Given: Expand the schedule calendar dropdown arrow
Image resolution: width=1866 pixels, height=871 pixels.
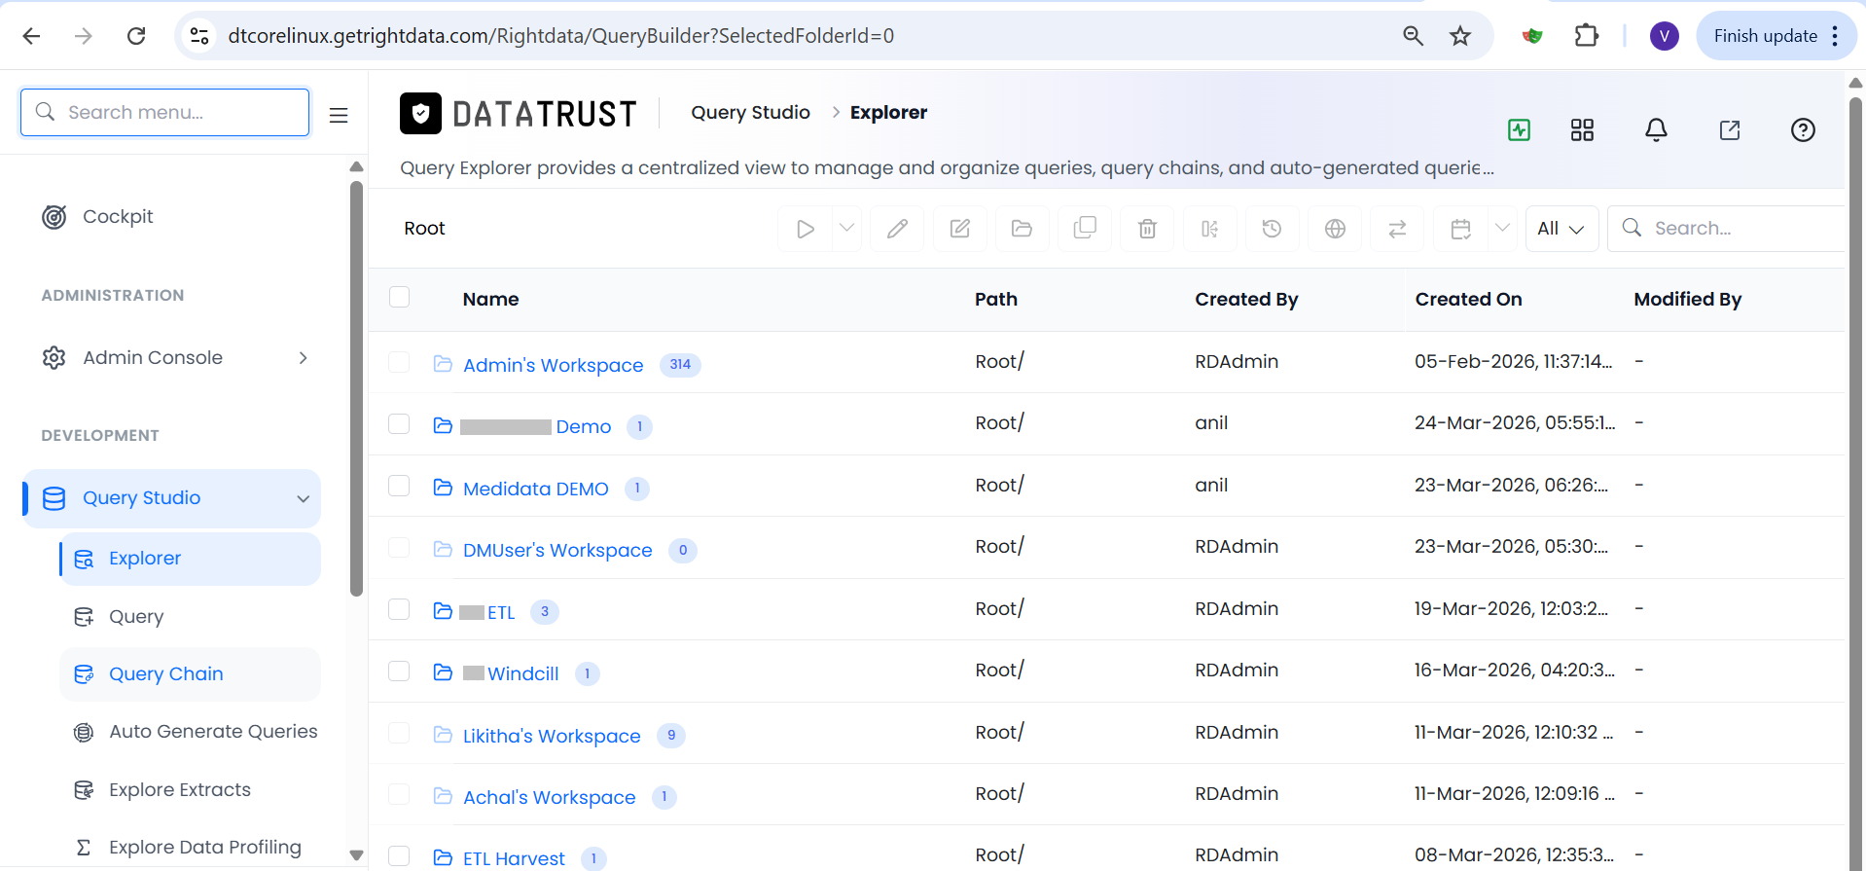Looking at the screenshot, I should 1502,229.
